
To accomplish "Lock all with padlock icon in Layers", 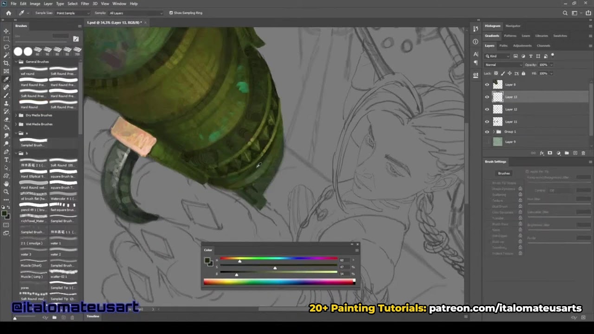I will coord(523,73).
